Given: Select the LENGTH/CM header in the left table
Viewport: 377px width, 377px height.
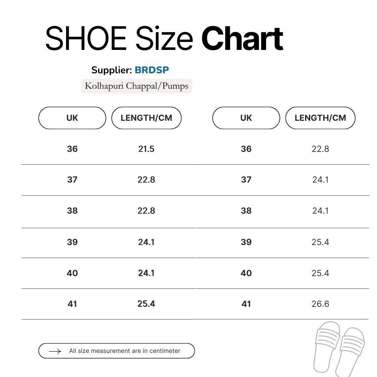Looking at the screenshot, I should [x=147, y=118].
